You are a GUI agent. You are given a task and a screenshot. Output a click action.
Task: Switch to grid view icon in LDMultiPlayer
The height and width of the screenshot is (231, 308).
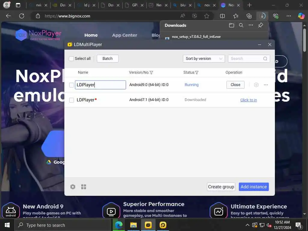(84, 187)
